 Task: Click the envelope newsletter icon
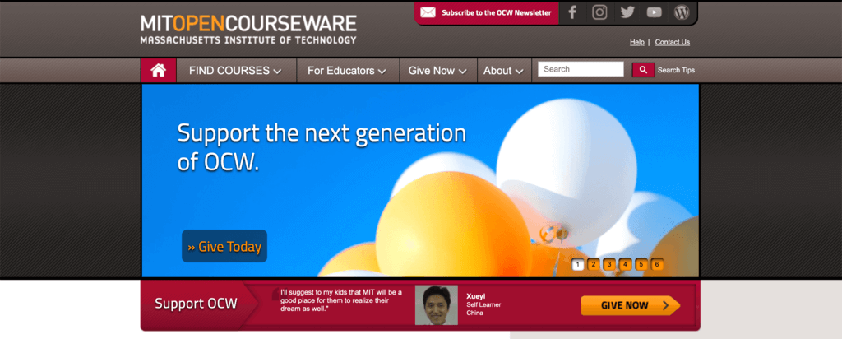point(428,12)
